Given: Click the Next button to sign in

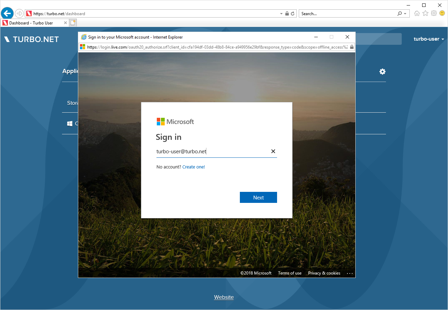Looking at the screenshot, I should (258, 197).
